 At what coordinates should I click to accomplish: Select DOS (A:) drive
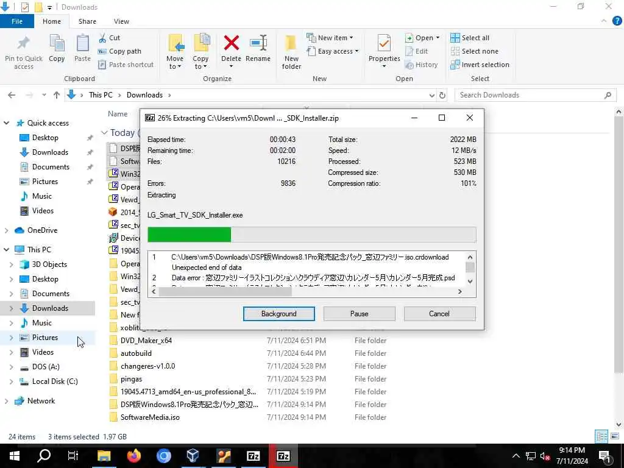pos(46,367)
